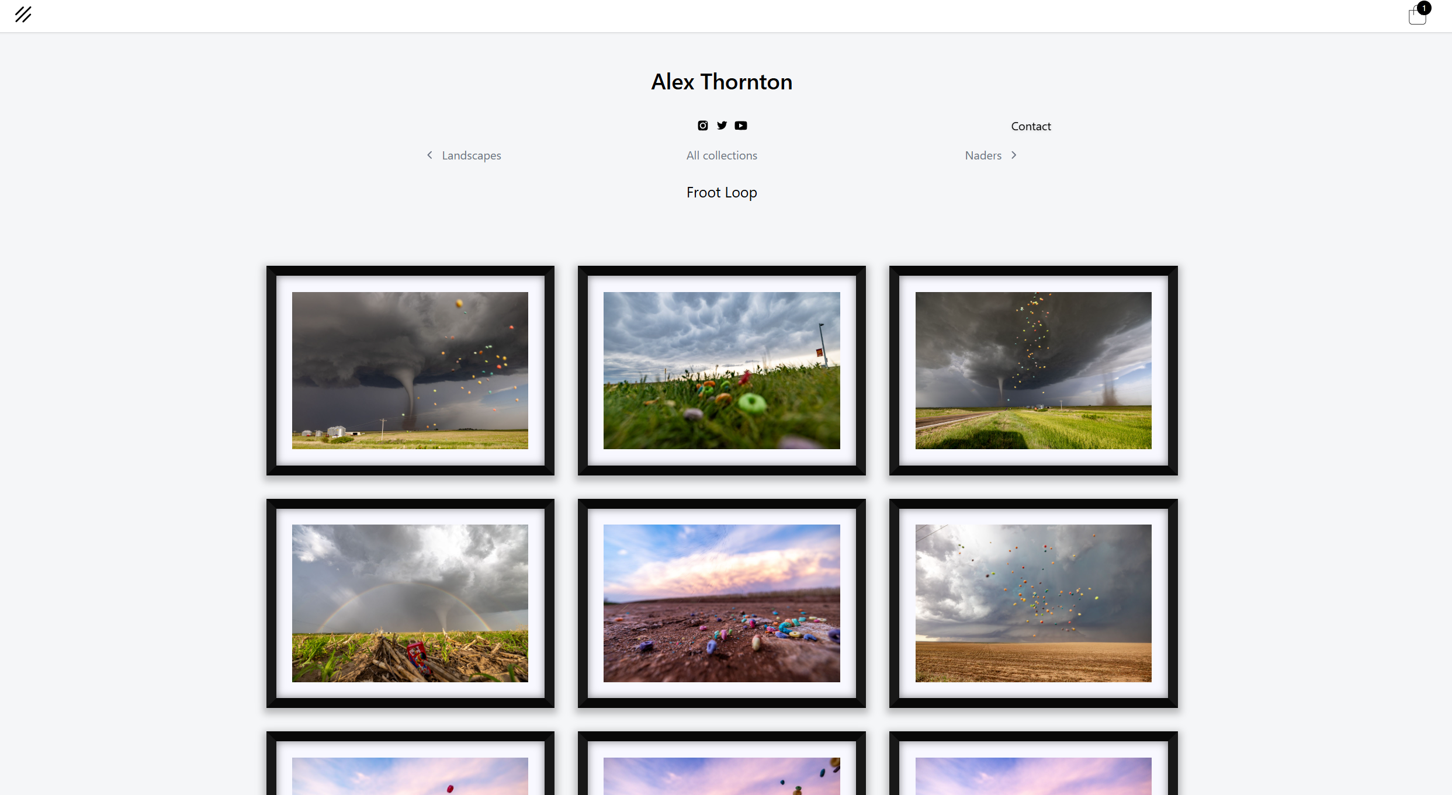
Task: Click the diagonal-lines site logo
Action: (x=23, y=15)
